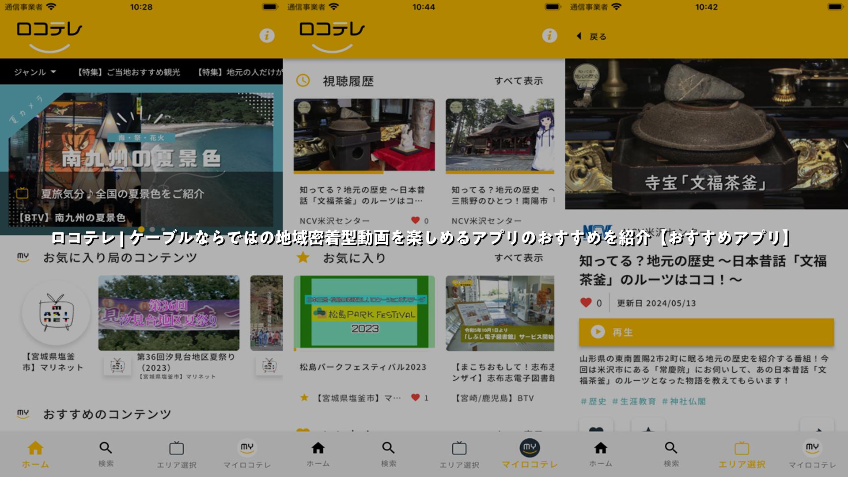Open the 三熊野 shrine video thumbnail

500,135
